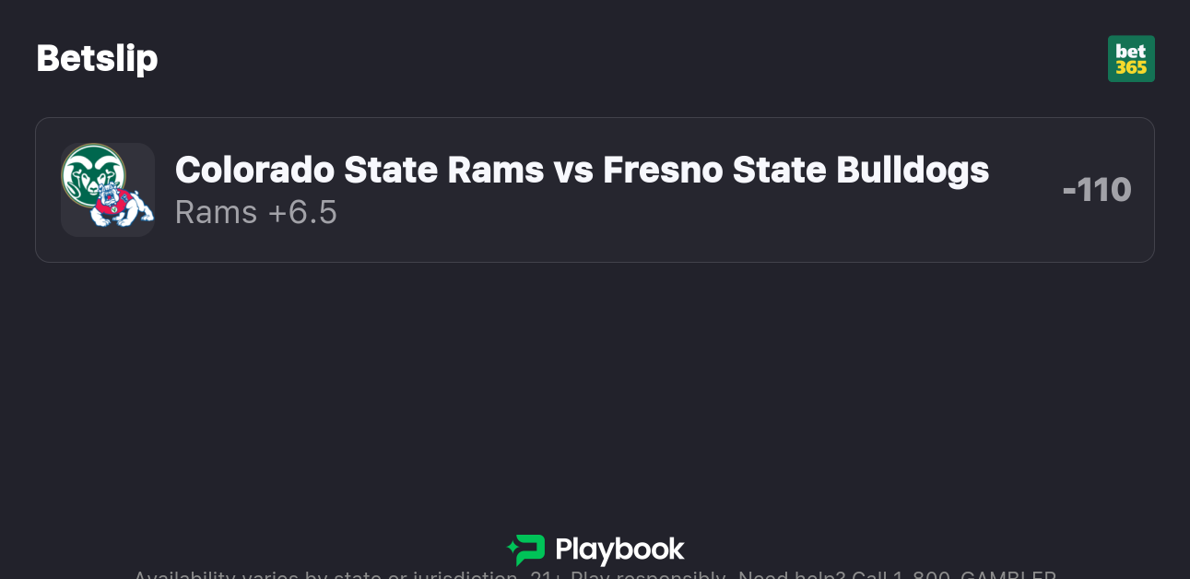Click the 'Play responsibly' disclaimer text

649,575
